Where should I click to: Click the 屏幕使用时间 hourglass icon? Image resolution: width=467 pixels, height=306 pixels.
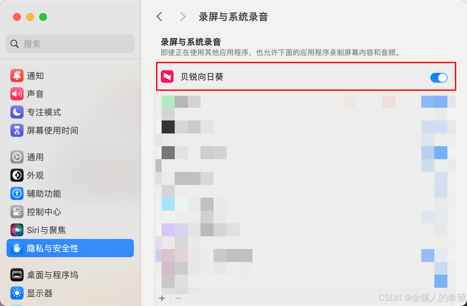pyautogui.click(x=17, y=130)
